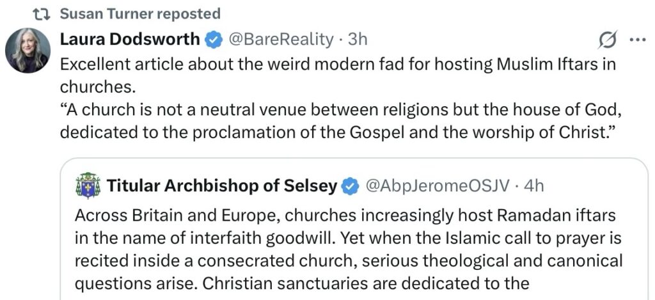
Task: Open the three-dot more options menu
Action: [638, 40]
